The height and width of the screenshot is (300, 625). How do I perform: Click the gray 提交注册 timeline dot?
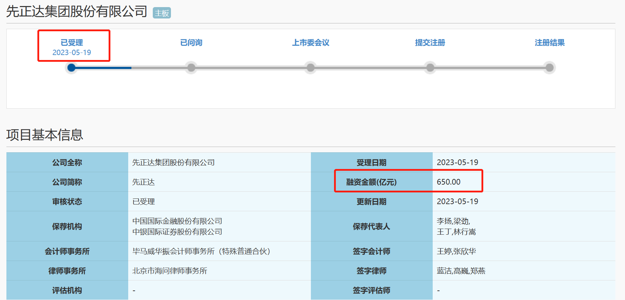(430, 67)
